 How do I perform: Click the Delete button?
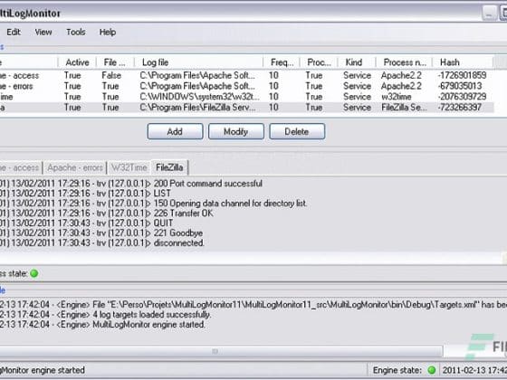coord(297,131)
